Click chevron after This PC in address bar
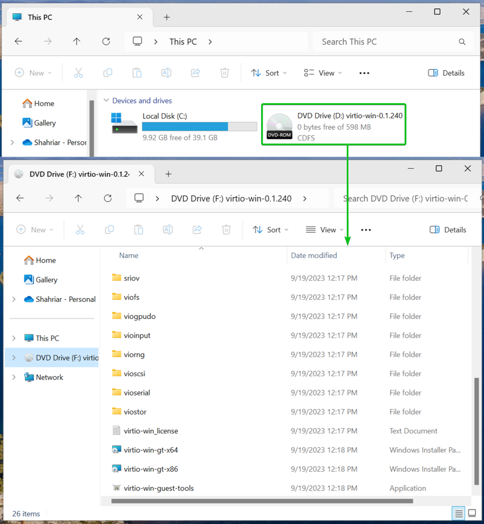 pos(210,42)
